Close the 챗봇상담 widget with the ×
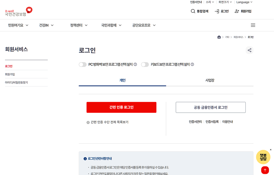 271,150
